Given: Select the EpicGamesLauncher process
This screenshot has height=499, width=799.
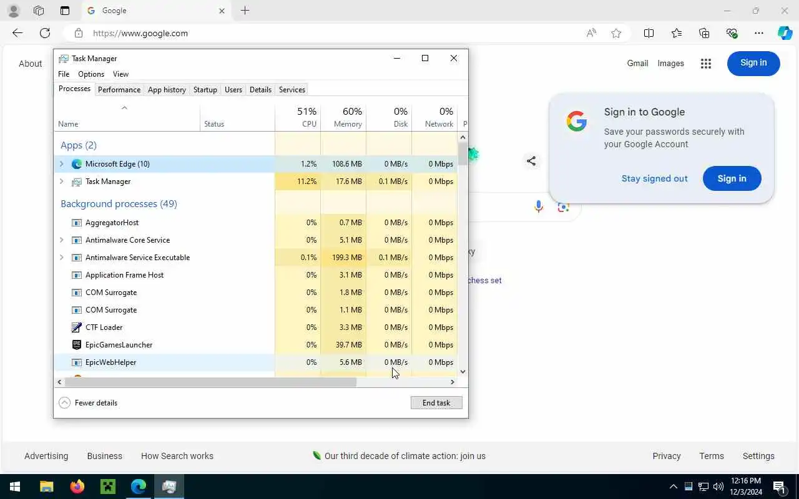Looking at the screenshot, I should click(x=256, y=345).
